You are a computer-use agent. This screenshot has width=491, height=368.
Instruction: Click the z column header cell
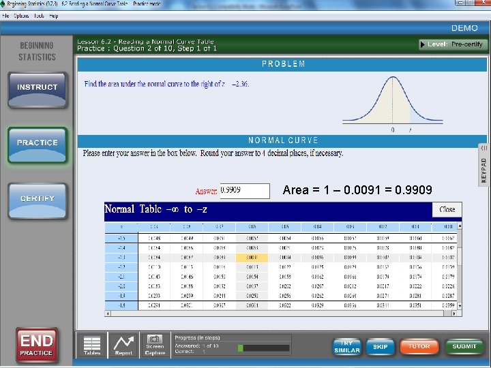click(121, 227)
